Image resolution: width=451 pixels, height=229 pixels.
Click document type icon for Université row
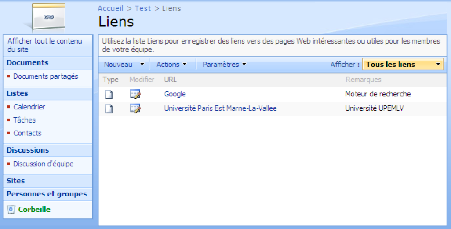click(108, 109)
